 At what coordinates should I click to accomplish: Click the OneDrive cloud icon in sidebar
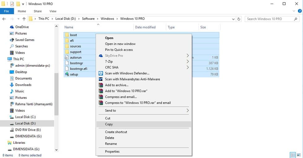12,27
